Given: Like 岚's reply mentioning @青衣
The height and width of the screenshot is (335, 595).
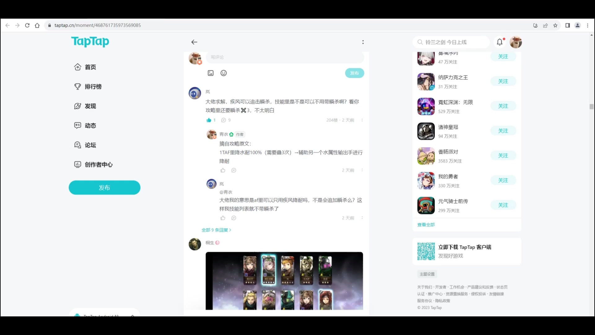Looking at the screenshot, I should pyautogui.click(x=223, y=218).
